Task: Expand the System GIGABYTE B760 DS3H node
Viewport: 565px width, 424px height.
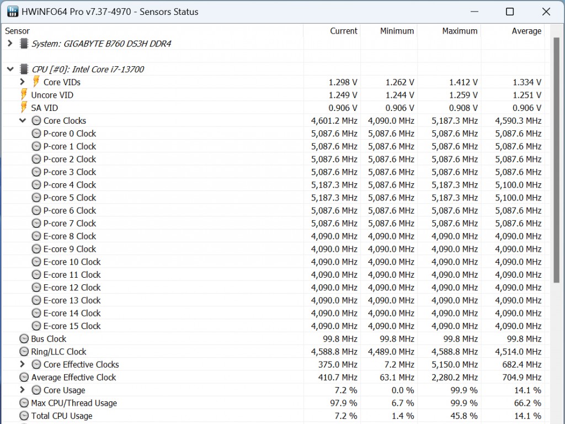Action: tap(10, 44)
